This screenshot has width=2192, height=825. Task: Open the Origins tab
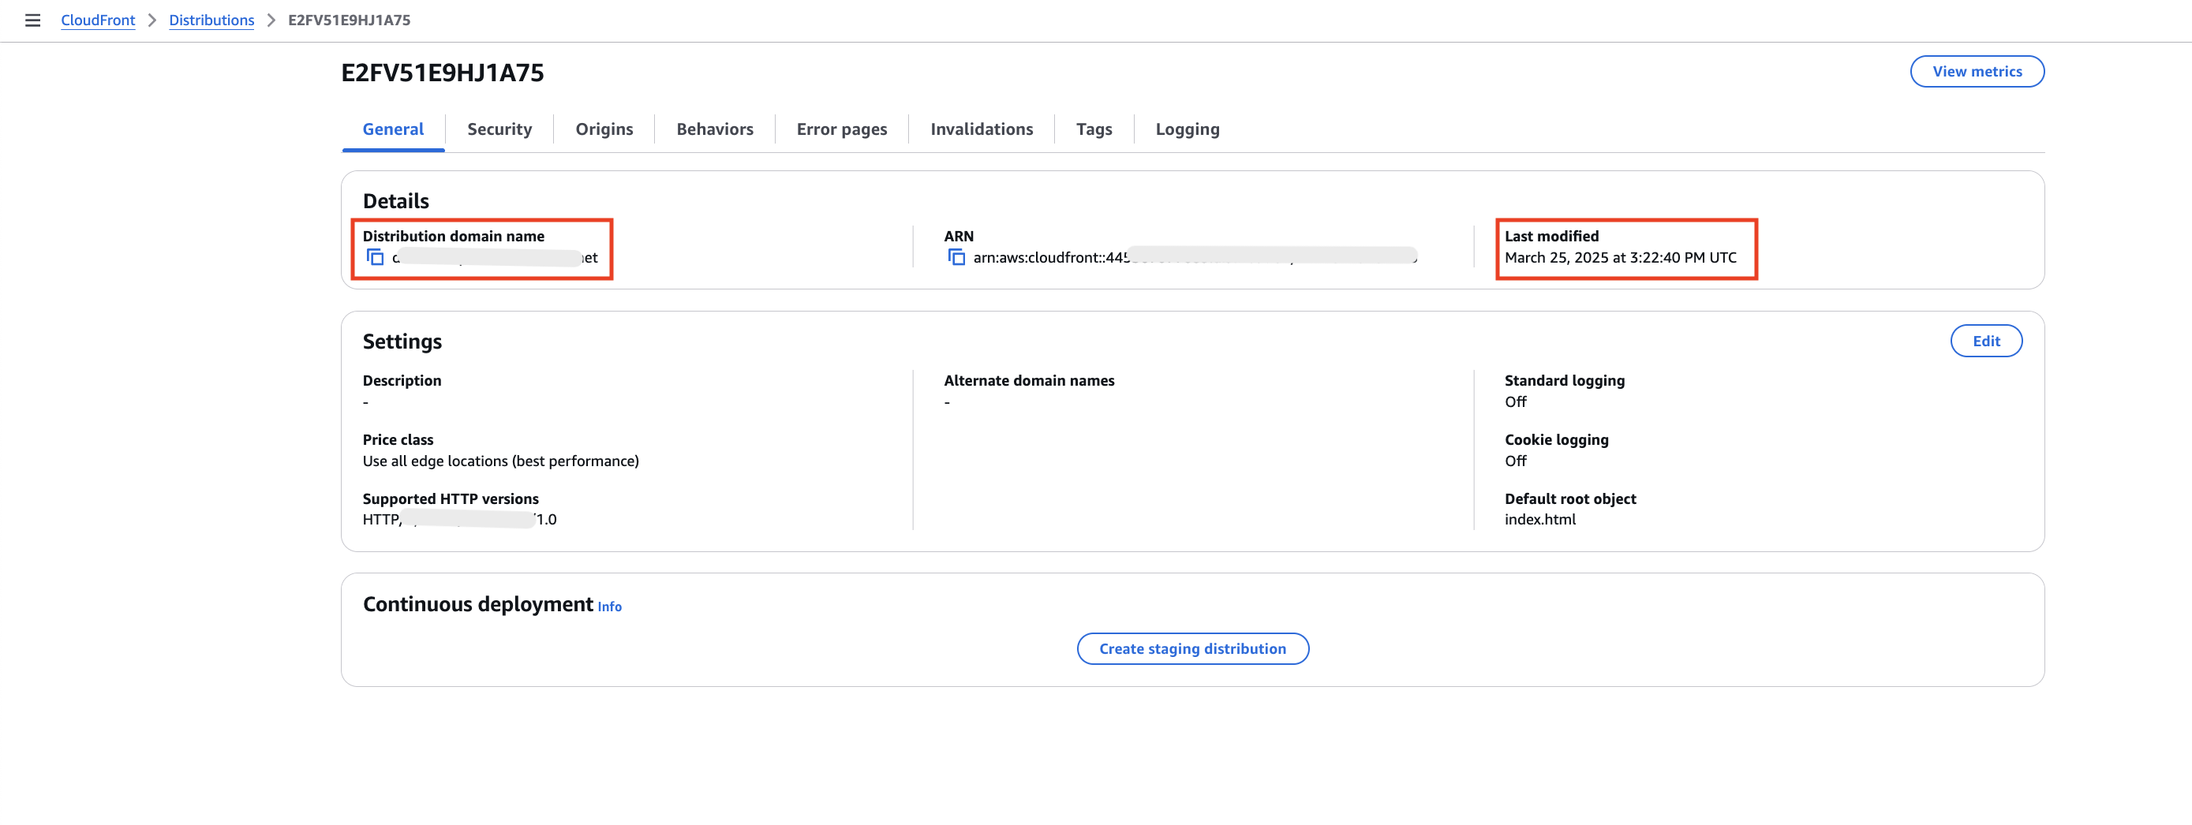coord(604,129)
